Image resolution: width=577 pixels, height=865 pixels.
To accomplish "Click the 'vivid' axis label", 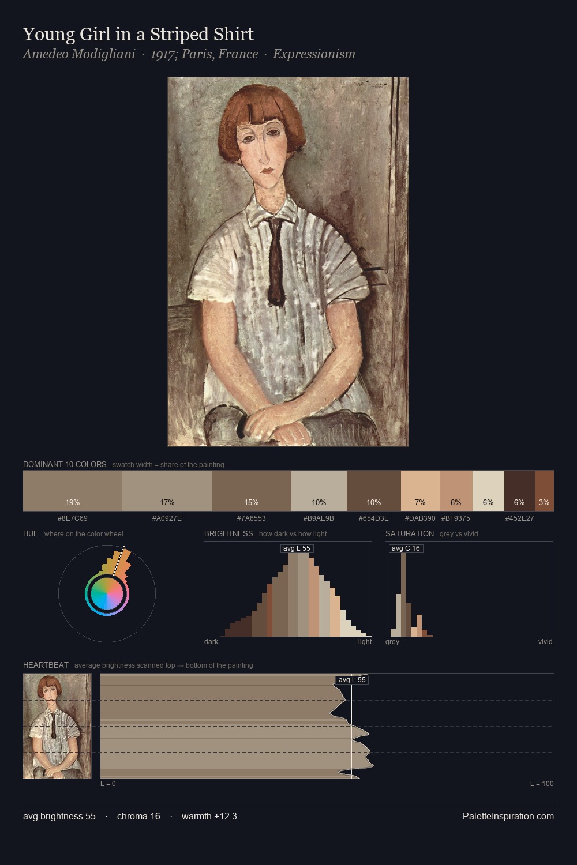I will point(545,641).
